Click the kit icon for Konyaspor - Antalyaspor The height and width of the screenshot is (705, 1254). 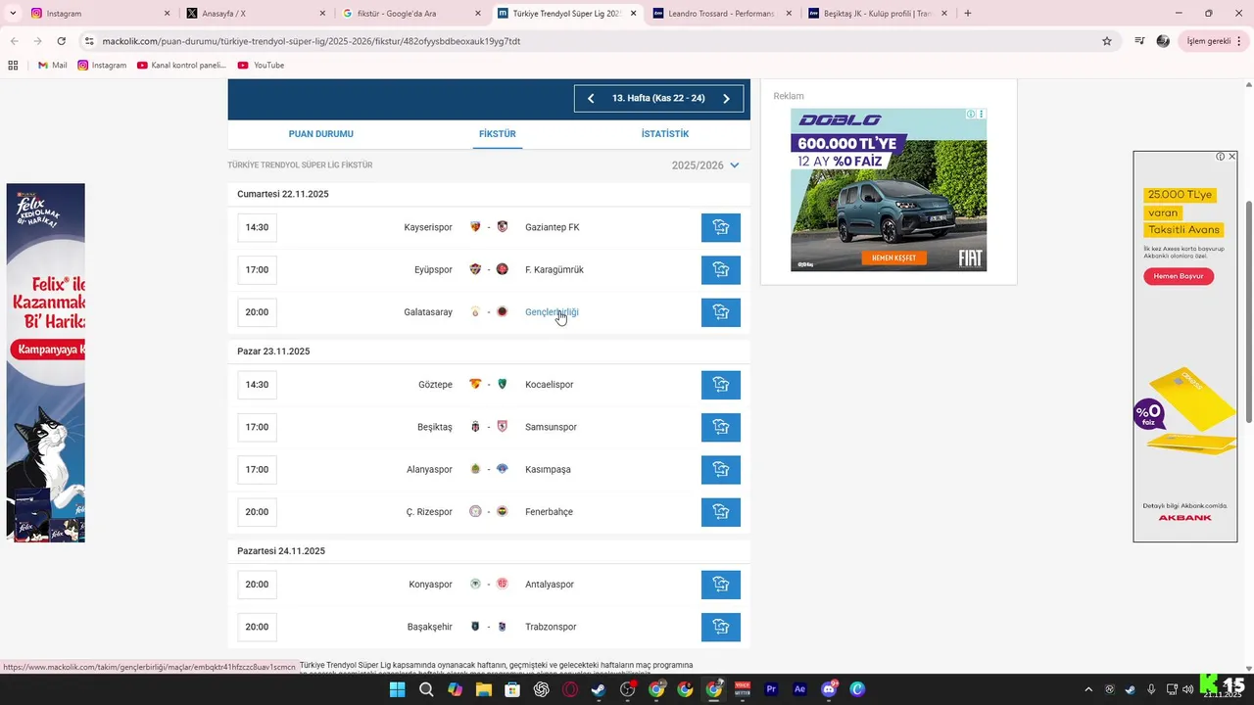[x=721, y=585]
